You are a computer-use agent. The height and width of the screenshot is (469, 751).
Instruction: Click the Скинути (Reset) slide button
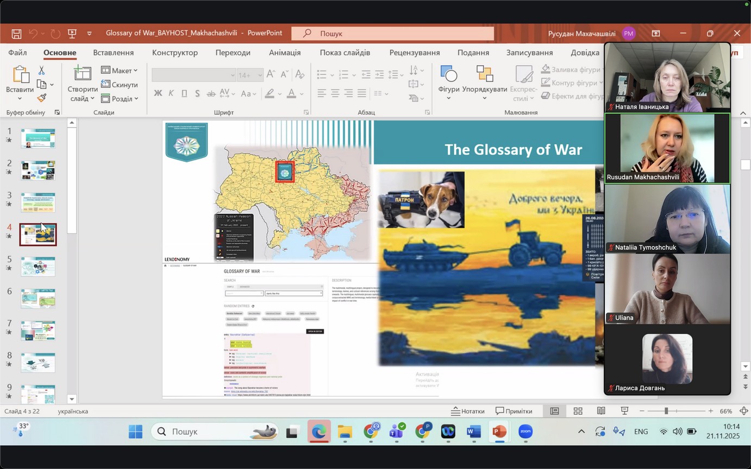pos(120,85)
